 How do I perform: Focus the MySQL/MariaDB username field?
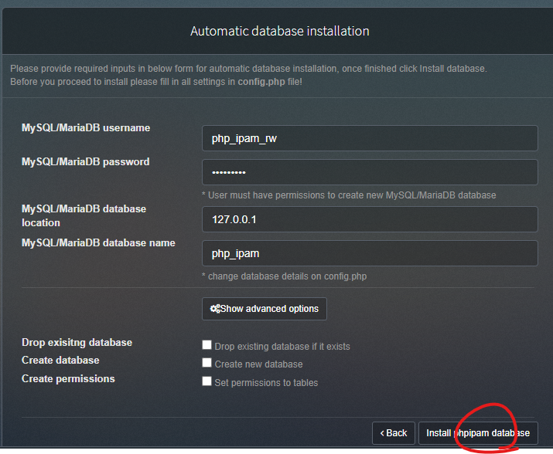click(x=370, y=138)
